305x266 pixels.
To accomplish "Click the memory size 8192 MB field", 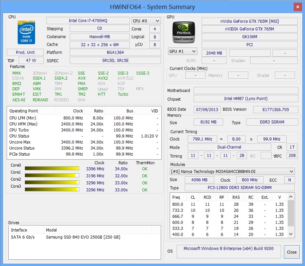I will (x=208, y=122).
